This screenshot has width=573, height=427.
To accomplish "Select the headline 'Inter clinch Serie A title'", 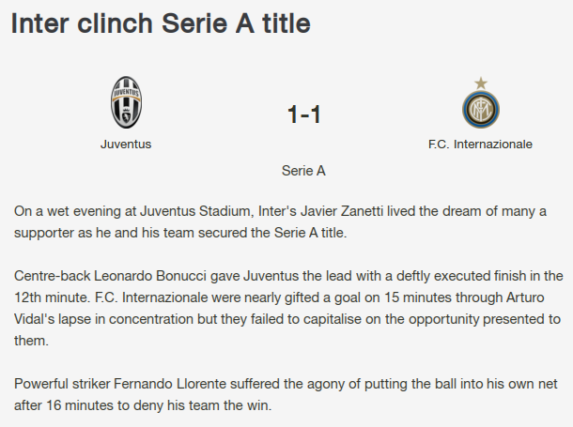I will click(161, 25).
